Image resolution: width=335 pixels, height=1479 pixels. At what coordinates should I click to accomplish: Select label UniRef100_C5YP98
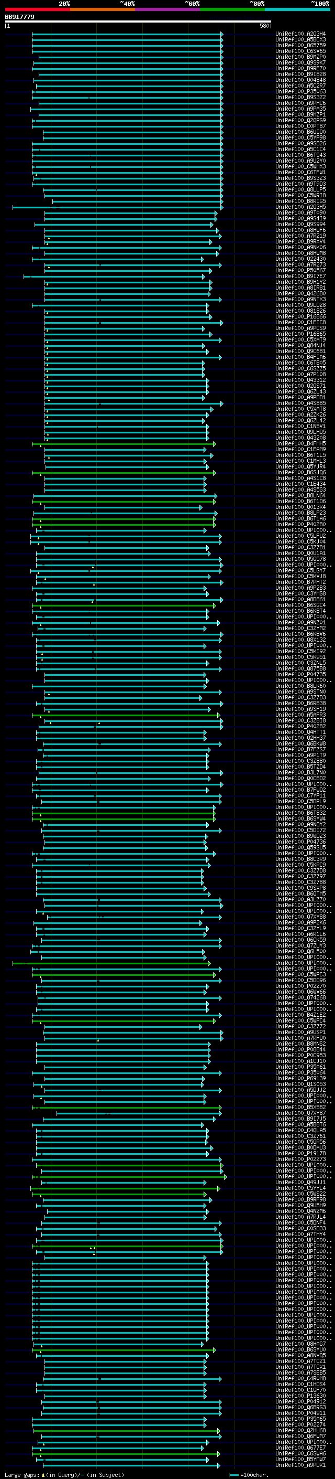300,138
